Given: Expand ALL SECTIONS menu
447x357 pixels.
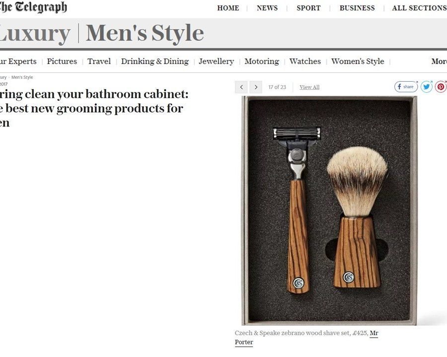Looking at the screenshot, I should [419, 8].
